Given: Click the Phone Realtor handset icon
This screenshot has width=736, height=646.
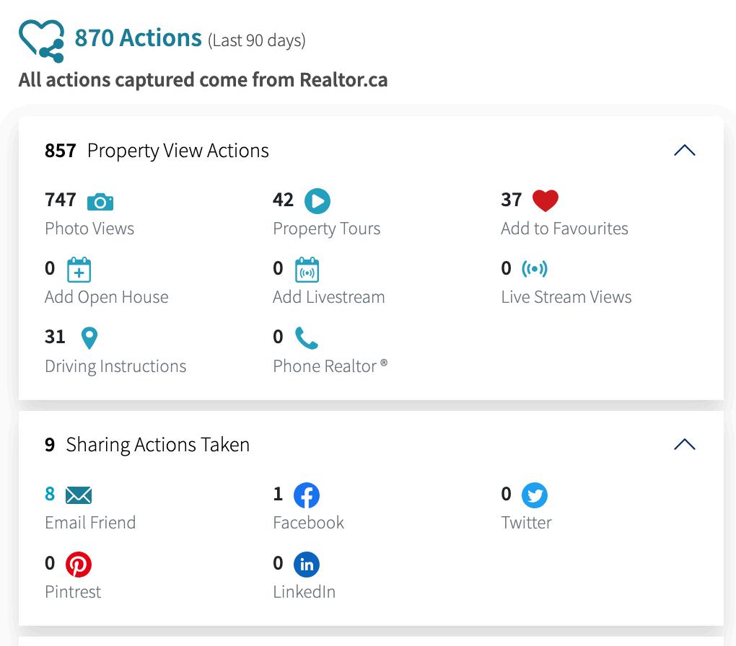Looking at the screenshot, I should tap(307, 337).
